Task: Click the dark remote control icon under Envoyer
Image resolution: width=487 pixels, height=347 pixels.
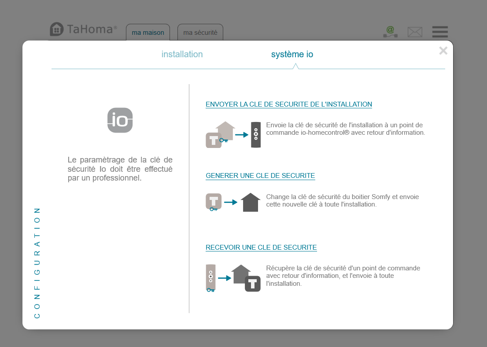Action: click(x=256, y=135)
